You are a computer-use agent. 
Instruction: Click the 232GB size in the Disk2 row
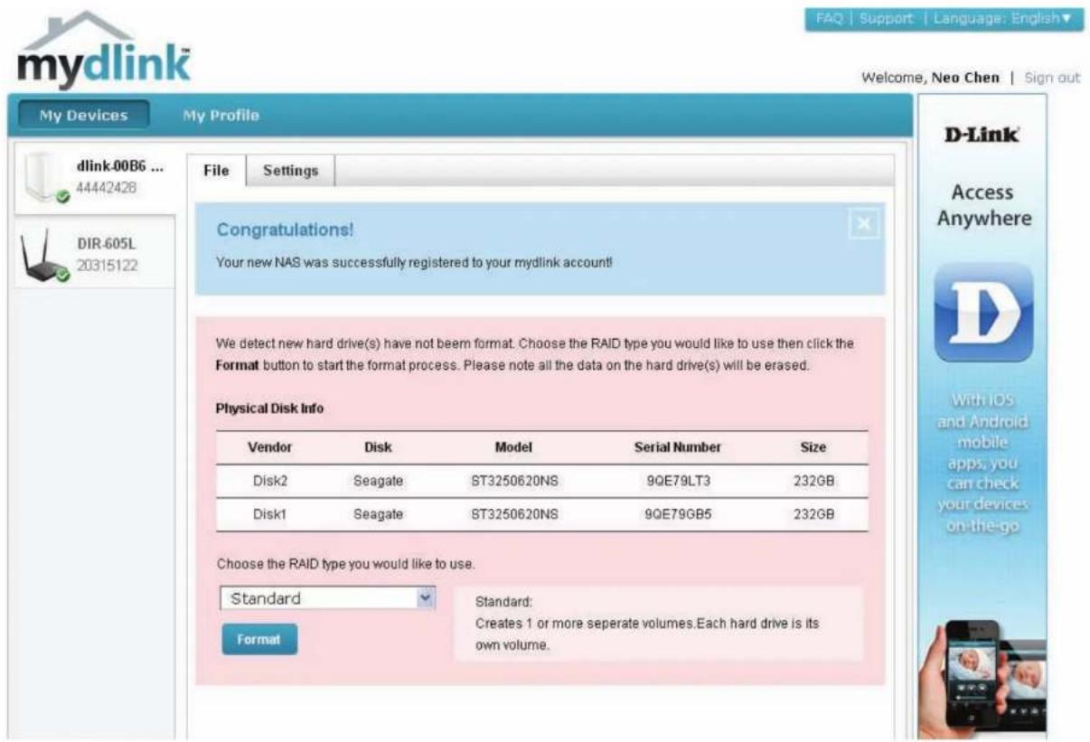pos(813,482)
